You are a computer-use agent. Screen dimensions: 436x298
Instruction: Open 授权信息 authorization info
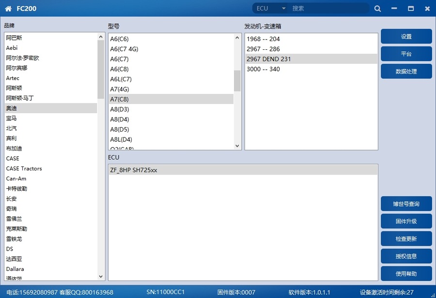coord(406,256)
